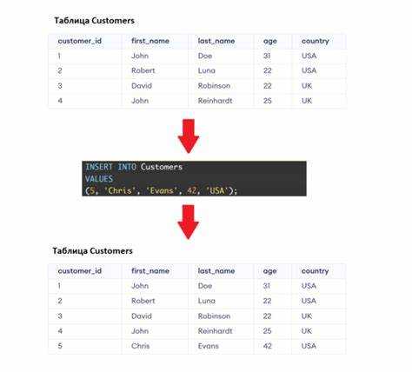Click the first_name header in the top table
The width and height of the screenshot is (412, 372).
click(150, 41)
